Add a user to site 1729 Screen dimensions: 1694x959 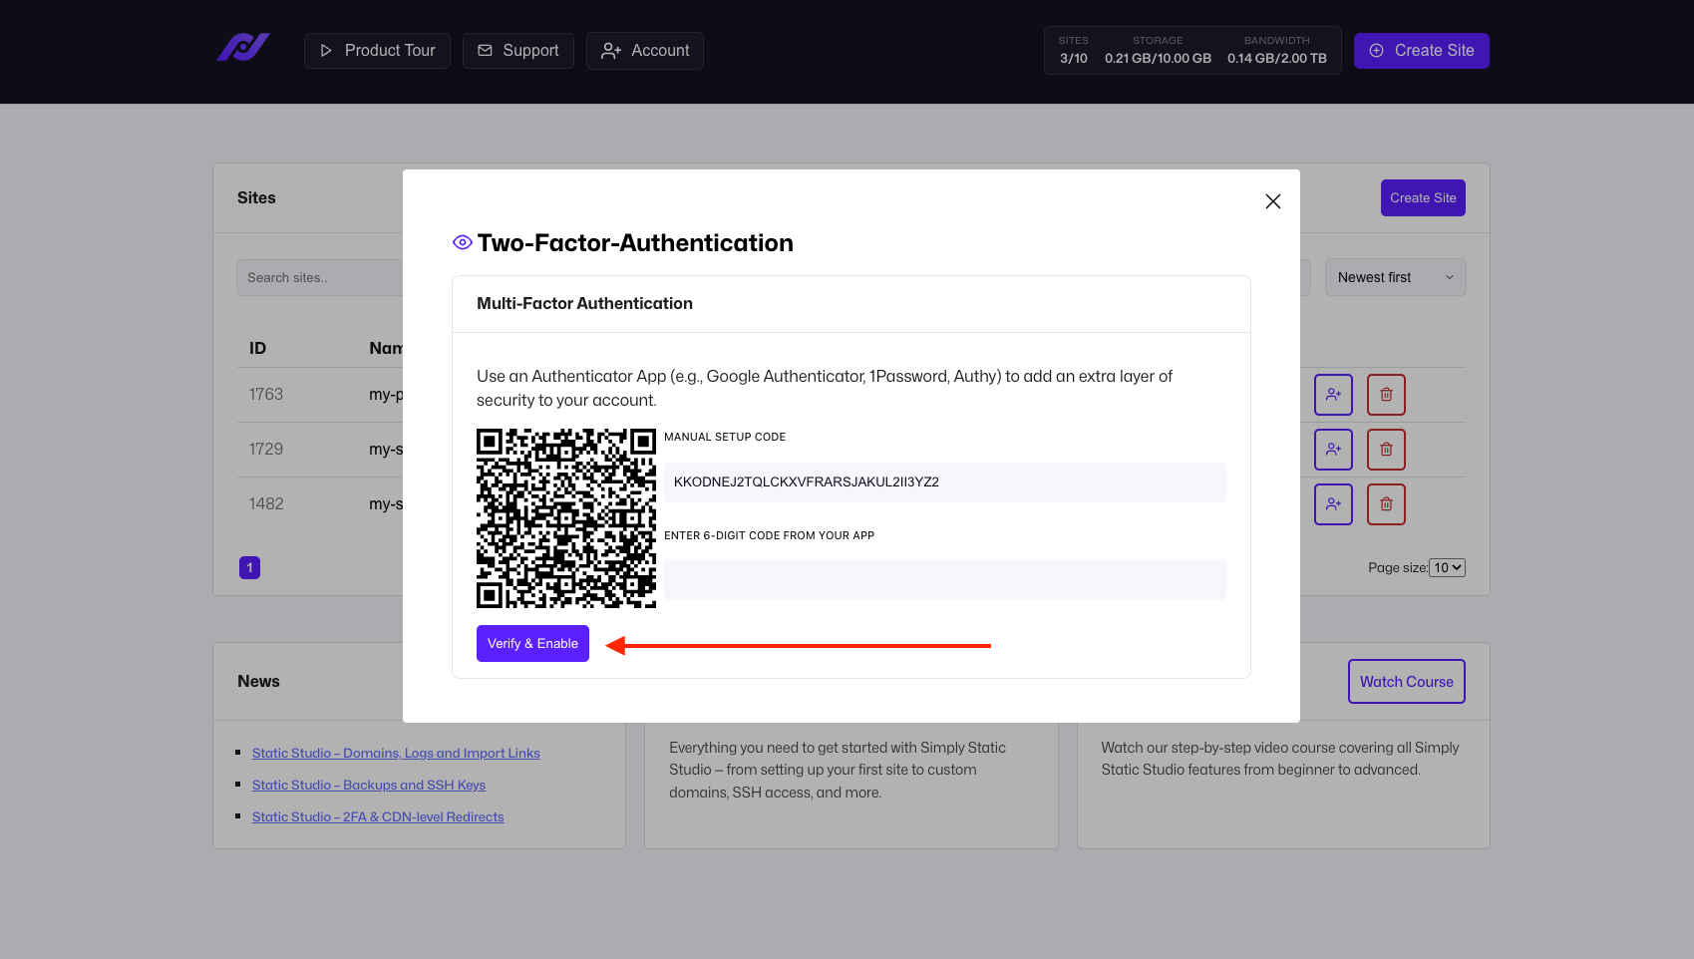[1333, 450]
